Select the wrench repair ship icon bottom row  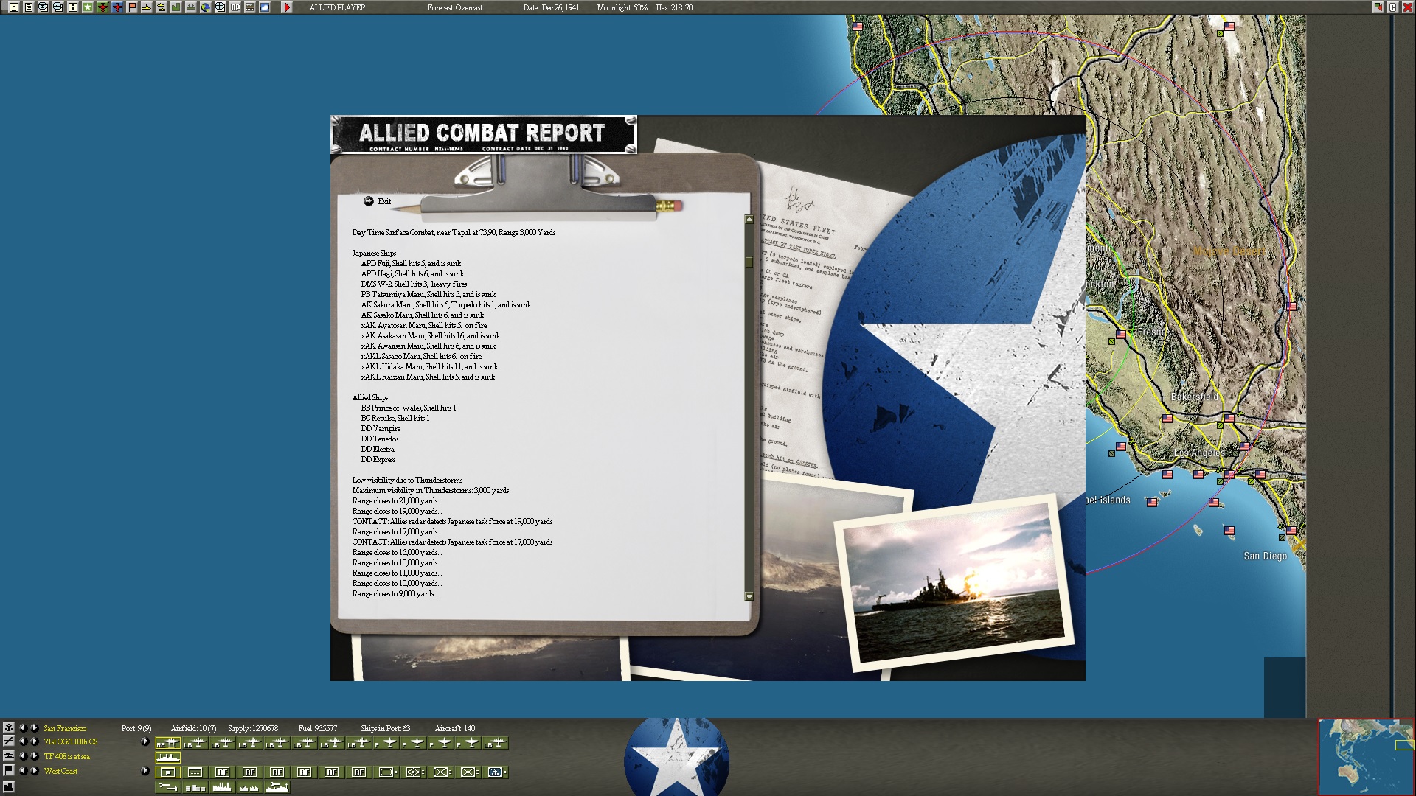pos(277,786)
